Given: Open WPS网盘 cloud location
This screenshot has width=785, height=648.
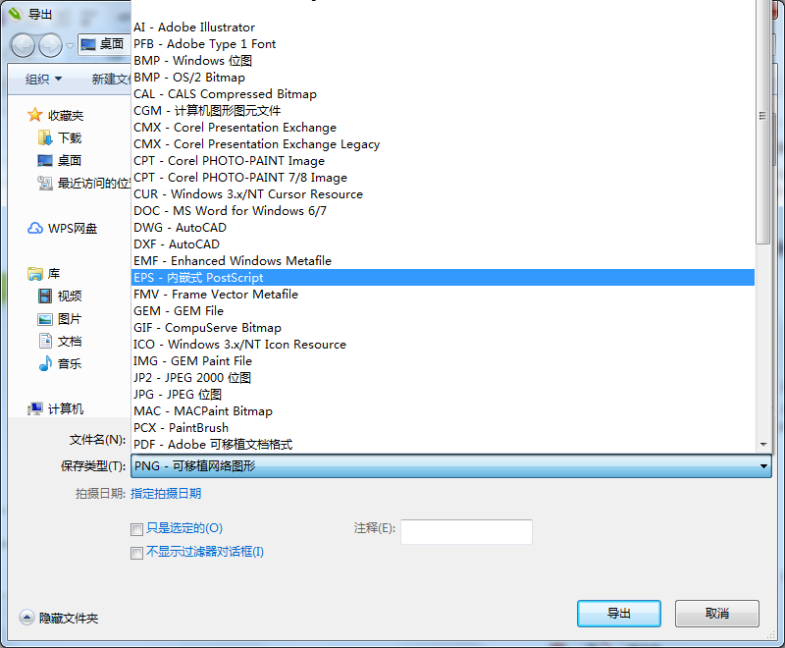Looking at the screenshot, I should click(x=62, y=229).
